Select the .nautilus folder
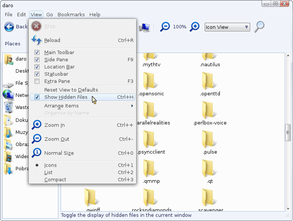Image resolution: width=293 pixels, height=221 pixels. [210, 61]
